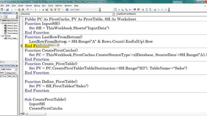Click the (Name) property value field

pos(10,76)
